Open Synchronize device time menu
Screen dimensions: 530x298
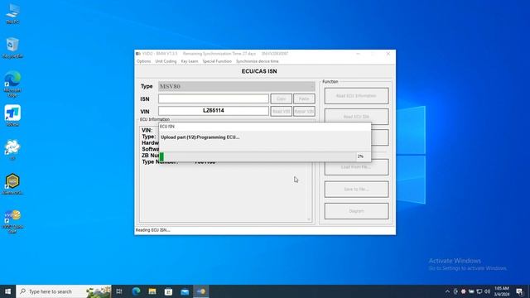click(x=258, y=61)
